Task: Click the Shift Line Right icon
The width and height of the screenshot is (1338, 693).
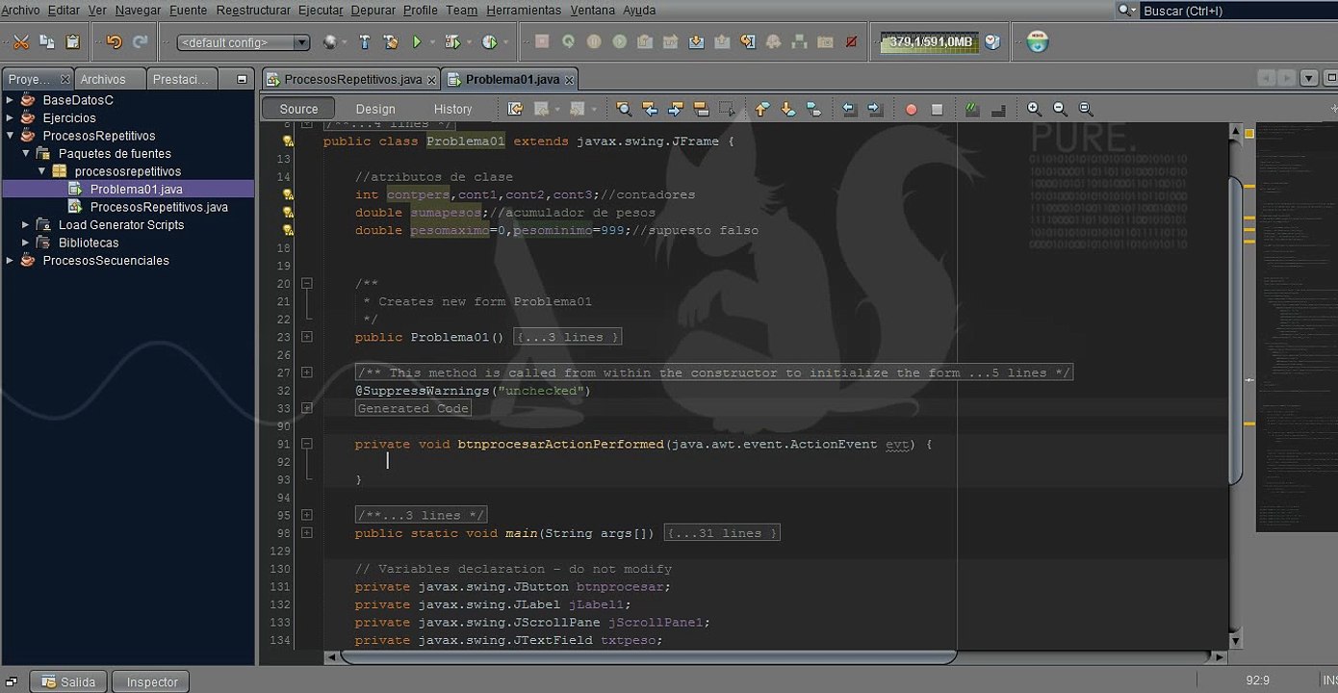Action: (x=875, y=109)
